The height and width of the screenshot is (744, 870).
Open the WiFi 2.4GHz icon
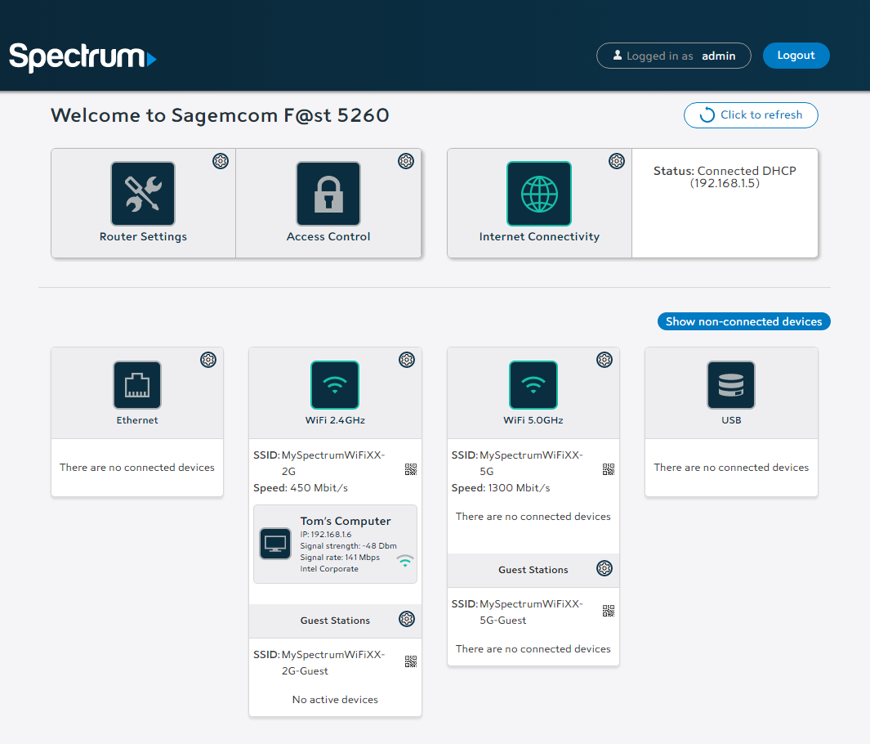(x=335, y=385)
